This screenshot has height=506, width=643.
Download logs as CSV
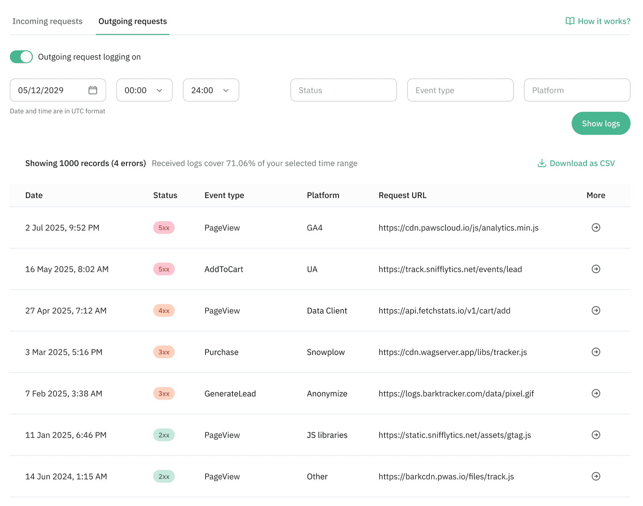[x=576, y=163]
